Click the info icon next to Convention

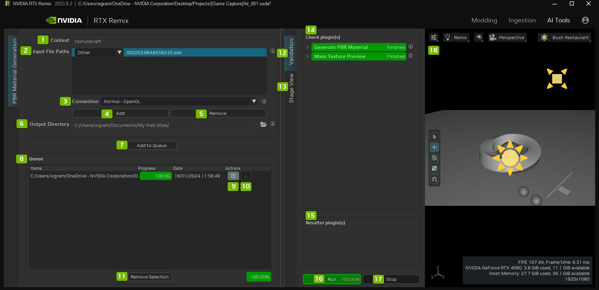click(264, 101)
